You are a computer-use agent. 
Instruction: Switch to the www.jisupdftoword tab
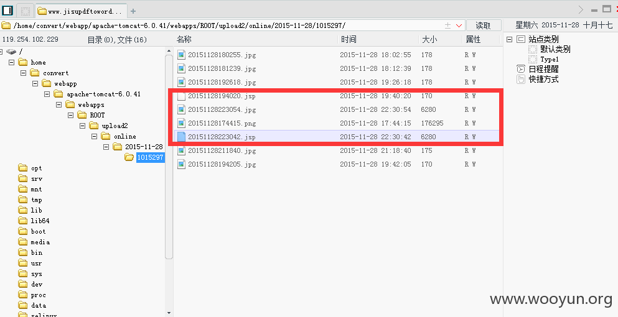coord(81,11)
